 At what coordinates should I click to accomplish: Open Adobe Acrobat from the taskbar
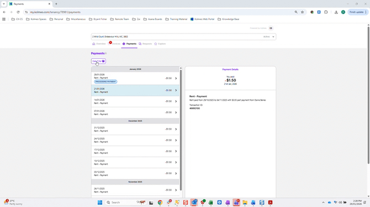tap(270, 202)
